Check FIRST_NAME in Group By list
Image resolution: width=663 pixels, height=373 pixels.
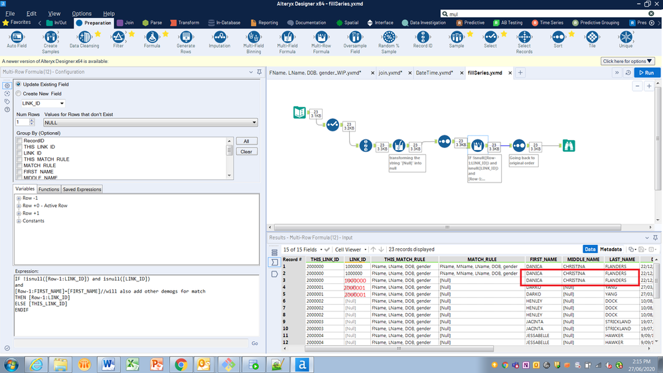point(19,172)
